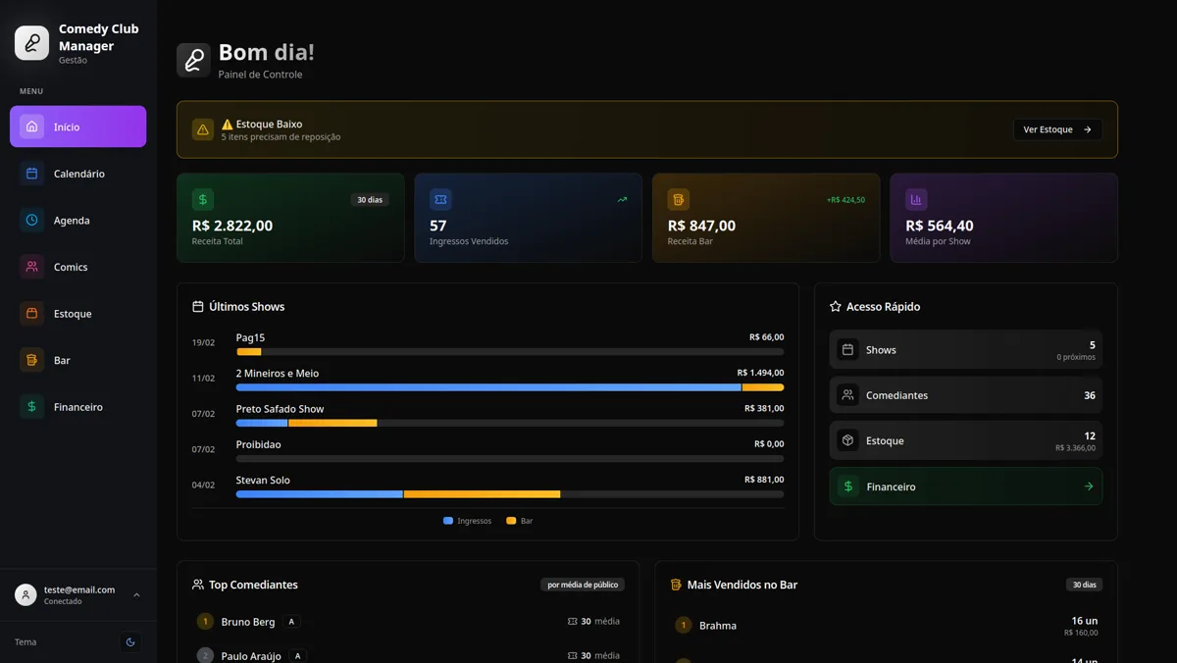This screenshot has height=663, width=1177.
Task: Open Shows quick access card
Action: 966,349
